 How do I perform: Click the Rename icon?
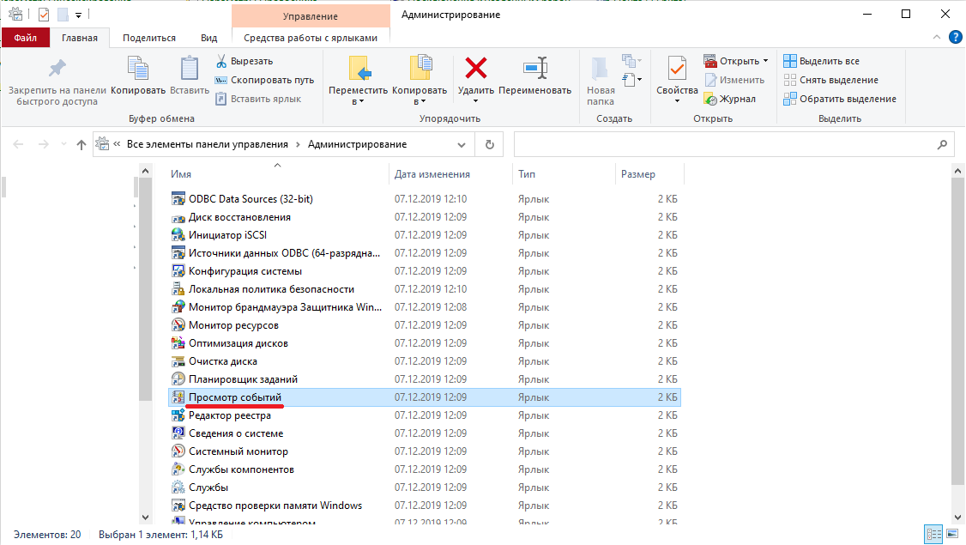point(534,68)
